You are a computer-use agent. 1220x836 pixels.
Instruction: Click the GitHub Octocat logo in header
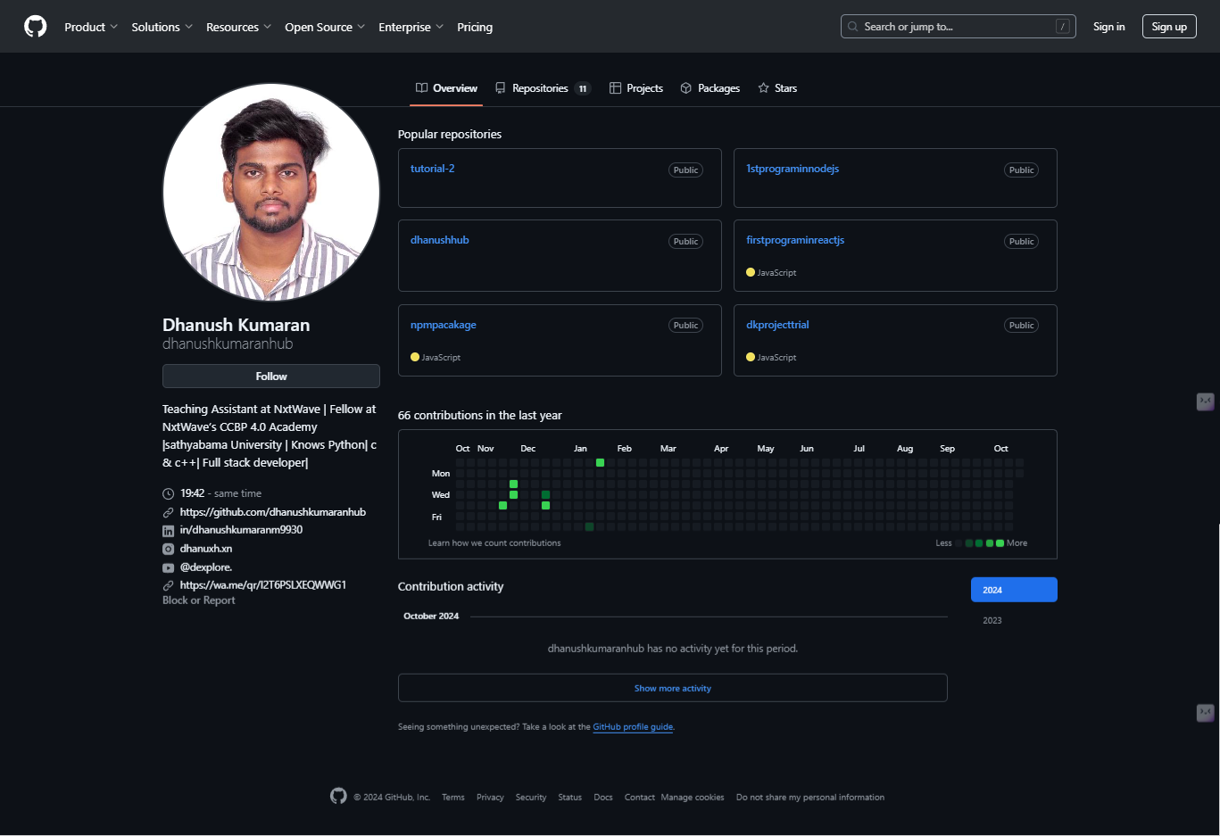(x=36, y=27)
